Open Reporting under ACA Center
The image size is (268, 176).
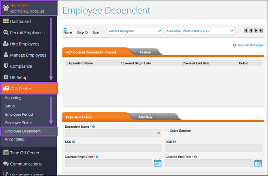(x=13, y=98)
